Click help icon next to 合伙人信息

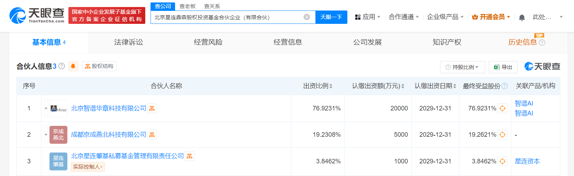coord(62,66)
